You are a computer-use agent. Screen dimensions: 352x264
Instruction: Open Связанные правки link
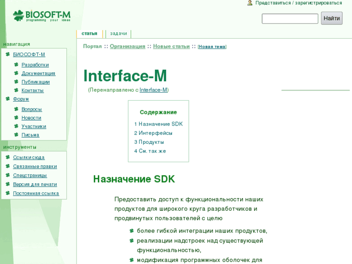pos(35,166)
